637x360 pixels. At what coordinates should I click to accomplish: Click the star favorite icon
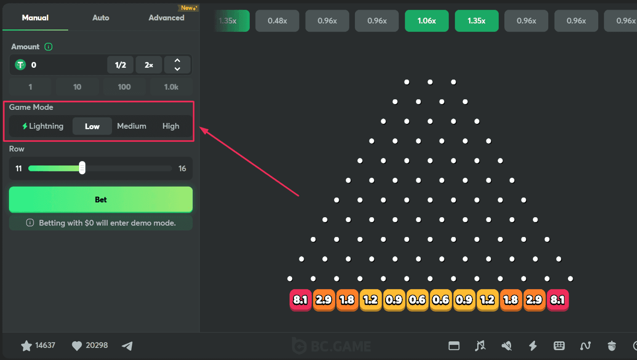tap(26, 346)
